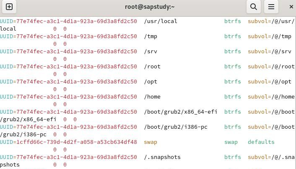This screenshot has width=296, height=169.
Task: Click the search magnifier icon
Action: point(254,7)
